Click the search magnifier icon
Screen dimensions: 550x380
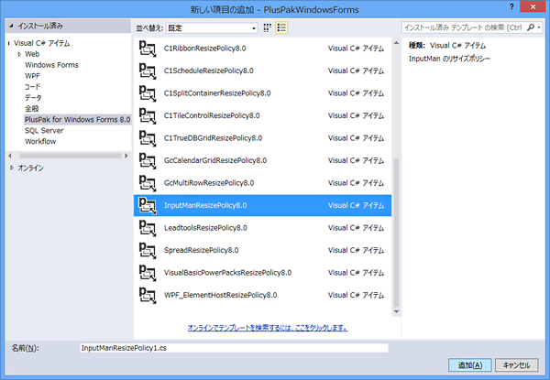(531, 27)
